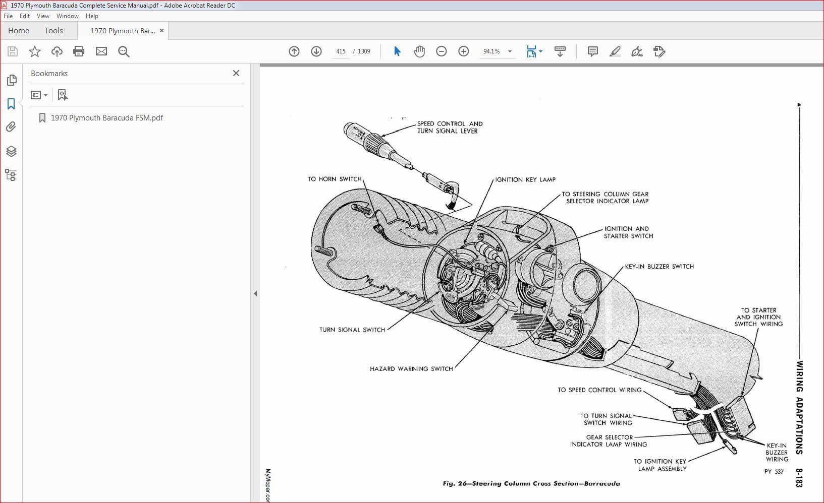Close the Bookmarks panel
The width and height of the screenshot is (824, 503).
pyautogui.click(x=236, y=73)
